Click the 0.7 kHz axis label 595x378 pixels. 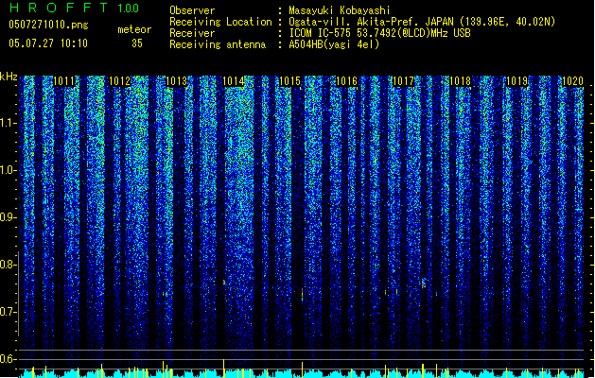point(9,312)
